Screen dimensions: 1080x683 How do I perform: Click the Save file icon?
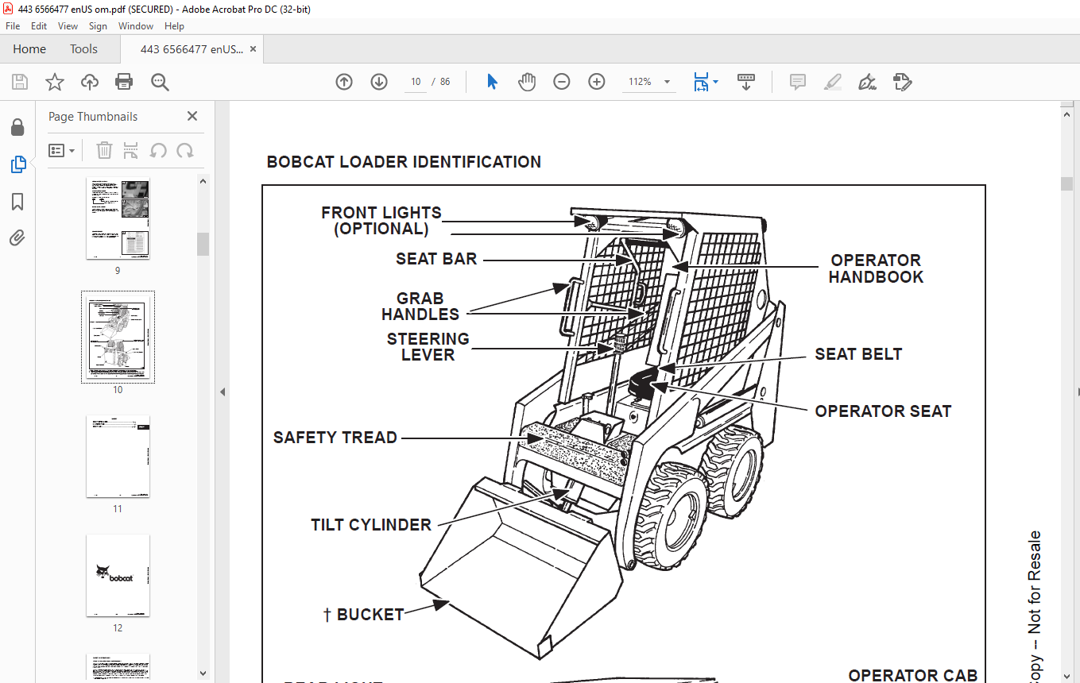[x=20, y=82]
